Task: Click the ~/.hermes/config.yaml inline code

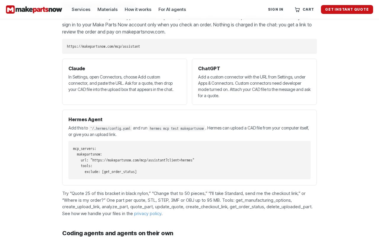Action: click(x=110, y=128)
